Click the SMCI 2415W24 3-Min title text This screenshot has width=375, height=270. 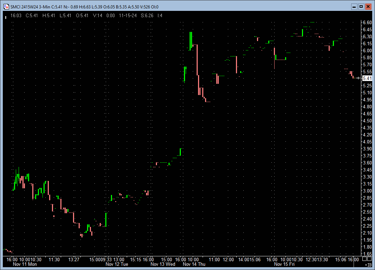[x=30, y=7]
